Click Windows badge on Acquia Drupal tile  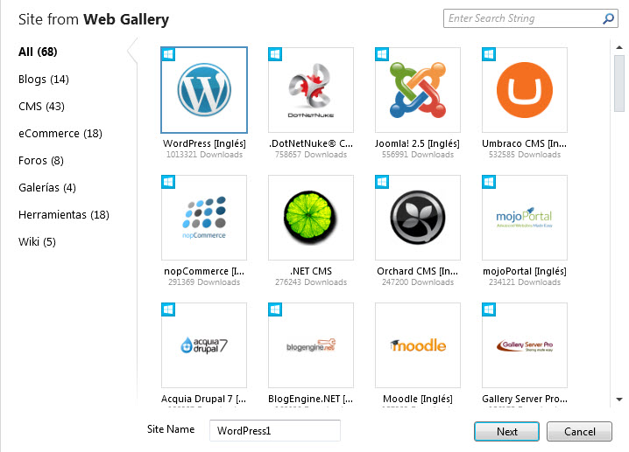click(x=168, y=309)
